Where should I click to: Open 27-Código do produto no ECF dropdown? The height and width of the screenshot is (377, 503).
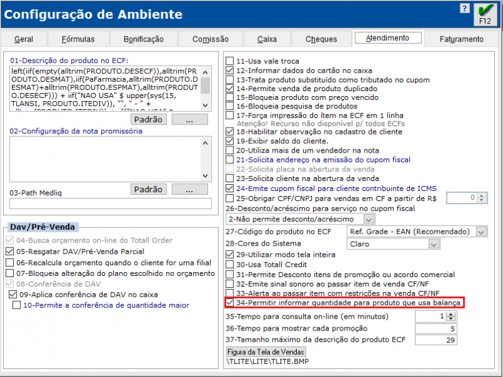481,232
